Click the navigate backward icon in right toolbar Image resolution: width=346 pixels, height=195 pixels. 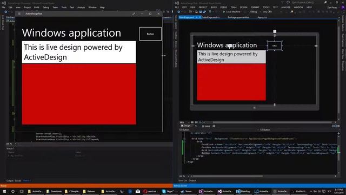pyautogui.click(x=179, y=12)
